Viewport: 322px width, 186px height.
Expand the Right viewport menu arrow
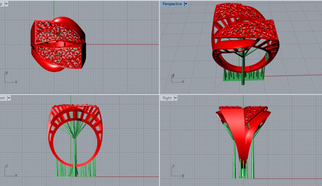pyautogui.click(x=175, y=98)
